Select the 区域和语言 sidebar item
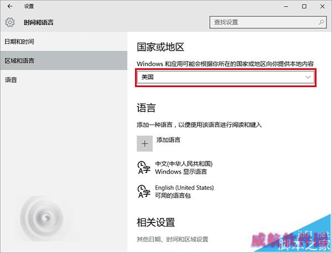The width and height of the screenshot is (332, 253). tap(64, 60)
